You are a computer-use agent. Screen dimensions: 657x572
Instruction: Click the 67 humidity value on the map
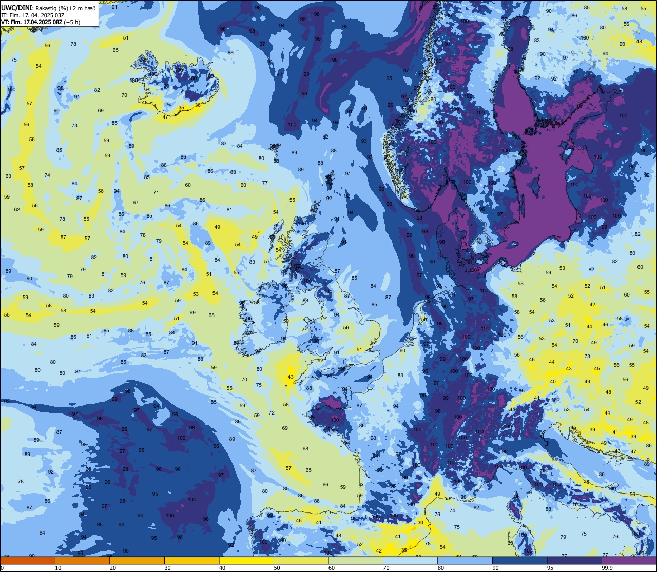click(x=136, y=203)
